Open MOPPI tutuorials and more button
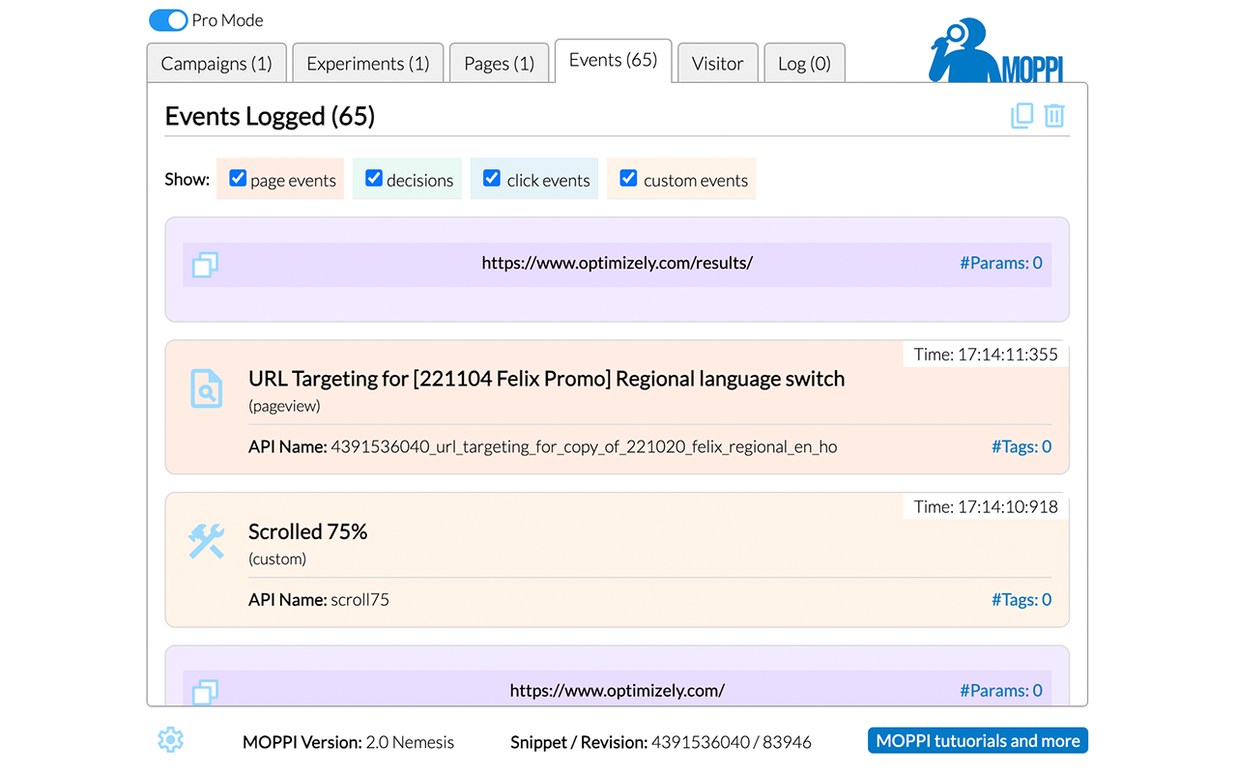This screenshot has height=773, width=1237. (x=978, y=741)
